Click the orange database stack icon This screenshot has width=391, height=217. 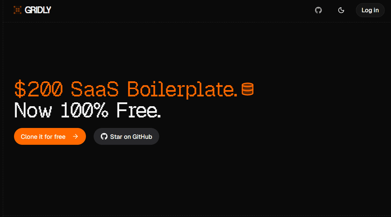click(248, 89)
